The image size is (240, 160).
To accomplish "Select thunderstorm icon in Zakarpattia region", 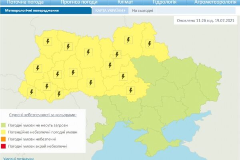I will pos(31,92).
